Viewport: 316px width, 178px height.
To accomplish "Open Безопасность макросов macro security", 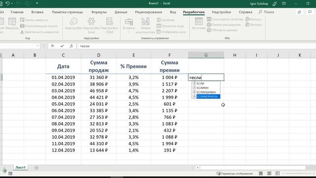I will [39, 32].
